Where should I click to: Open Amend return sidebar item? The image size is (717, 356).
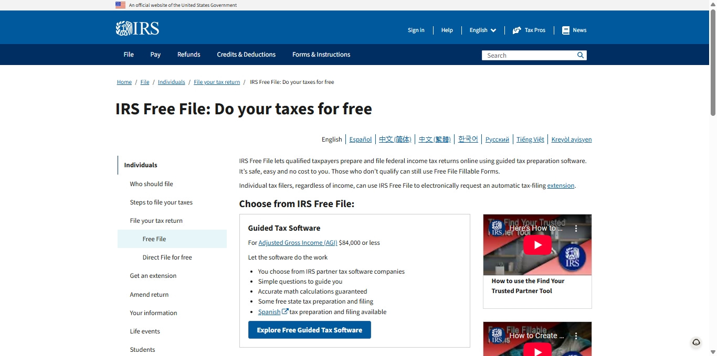pyautogui.click(x=149, y=295)
